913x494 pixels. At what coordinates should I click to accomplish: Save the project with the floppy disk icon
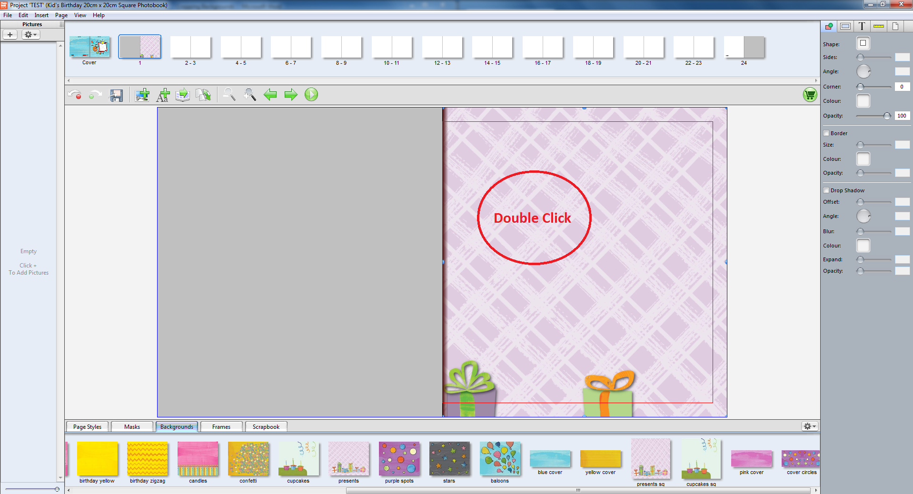pos(116,95)
